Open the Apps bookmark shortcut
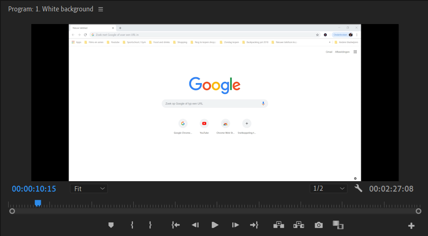This screenshot has height=236, width=428. pyautogui.click(x=77, y=42)
